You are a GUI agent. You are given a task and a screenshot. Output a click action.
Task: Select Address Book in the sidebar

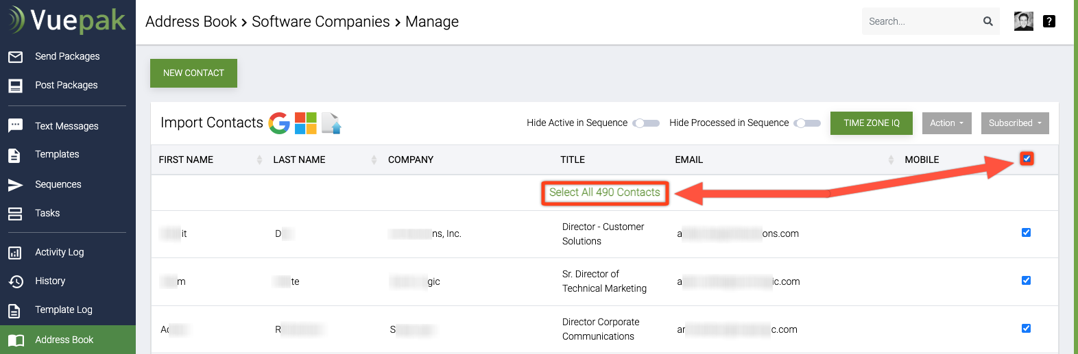[68, 340]
